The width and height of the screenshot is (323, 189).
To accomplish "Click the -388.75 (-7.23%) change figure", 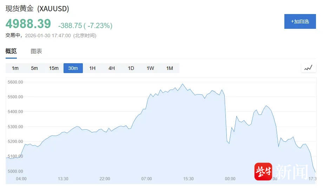I will [85, 26].
